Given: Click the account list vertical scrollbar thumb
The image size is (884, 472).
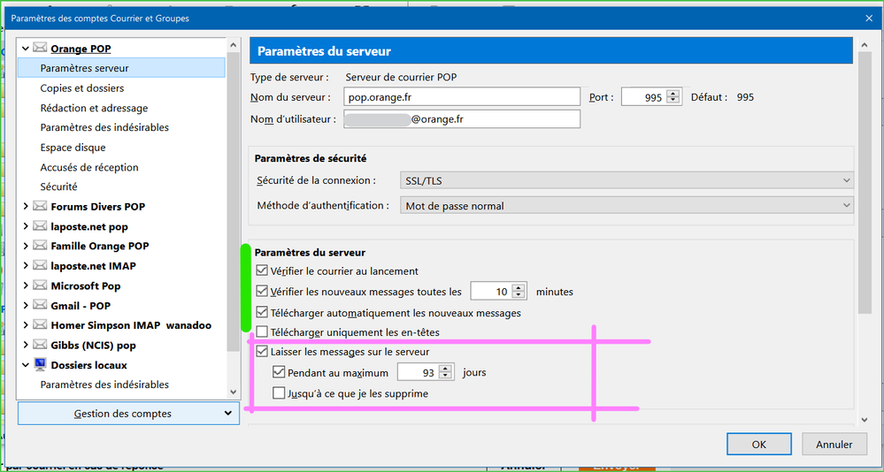Looking at the screenshot, I should pos(234,201).
